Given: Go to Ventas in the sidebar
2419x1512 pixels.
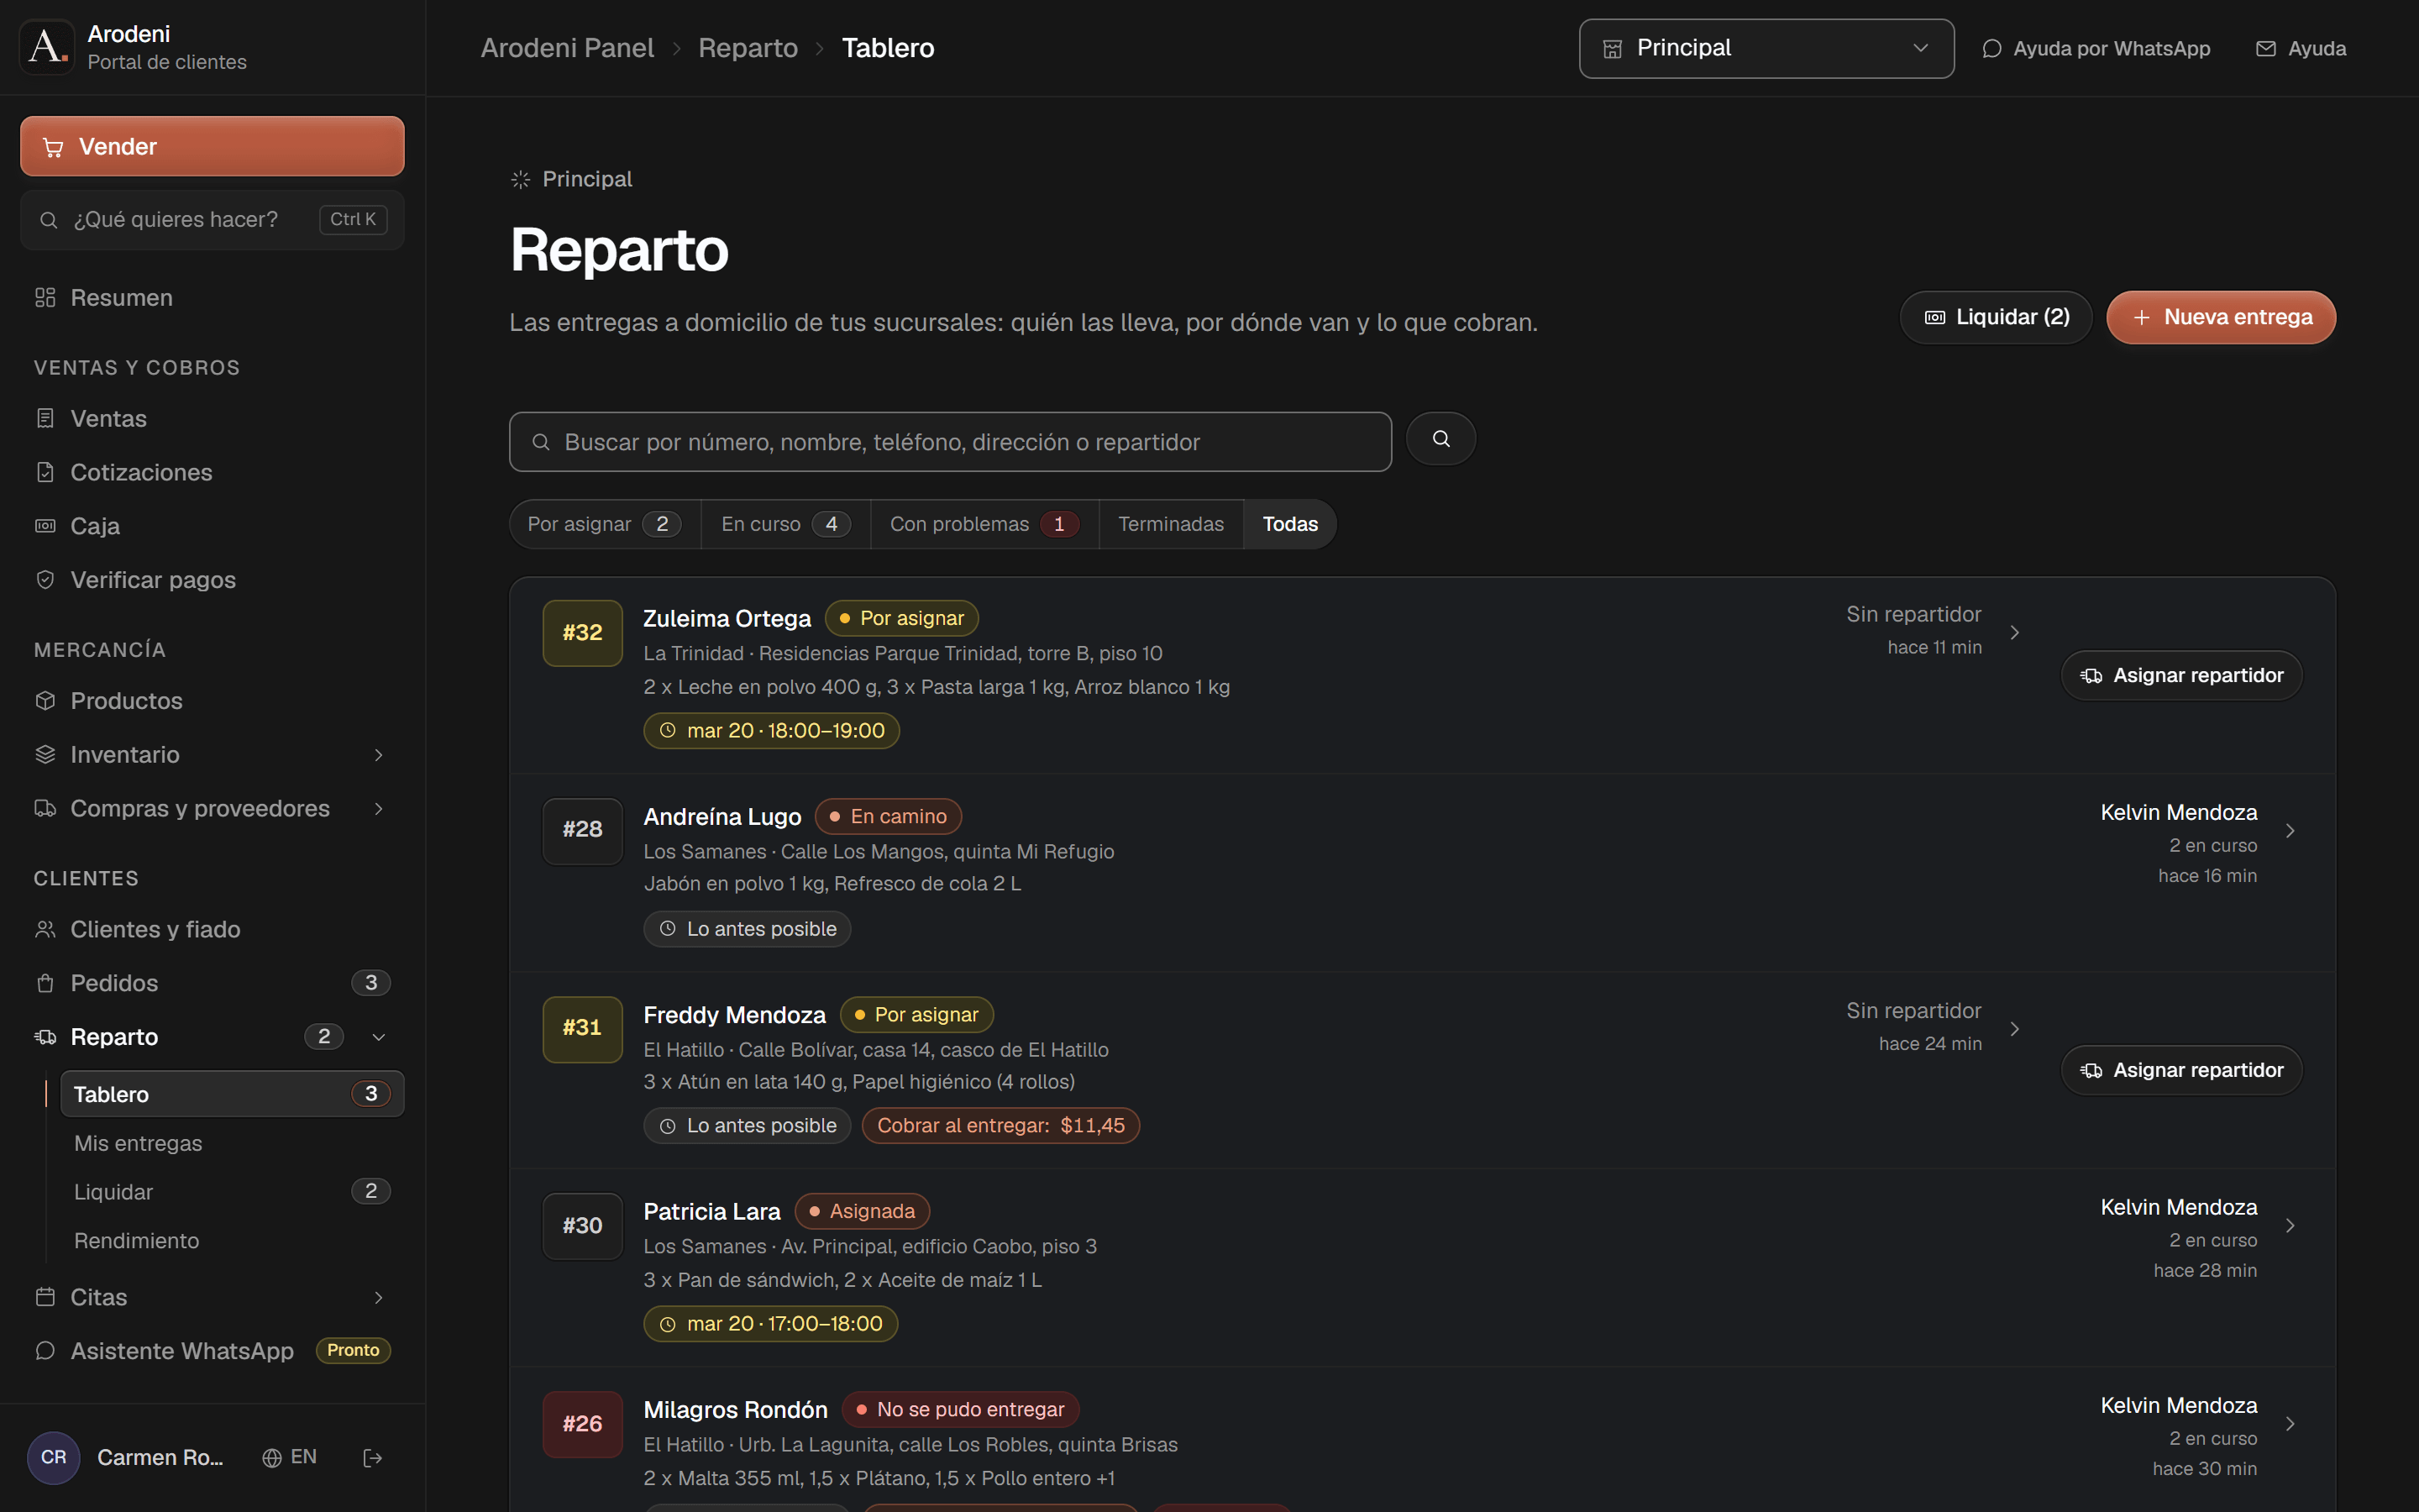Looking at the screenshot, I should click(x=212, y=419).
